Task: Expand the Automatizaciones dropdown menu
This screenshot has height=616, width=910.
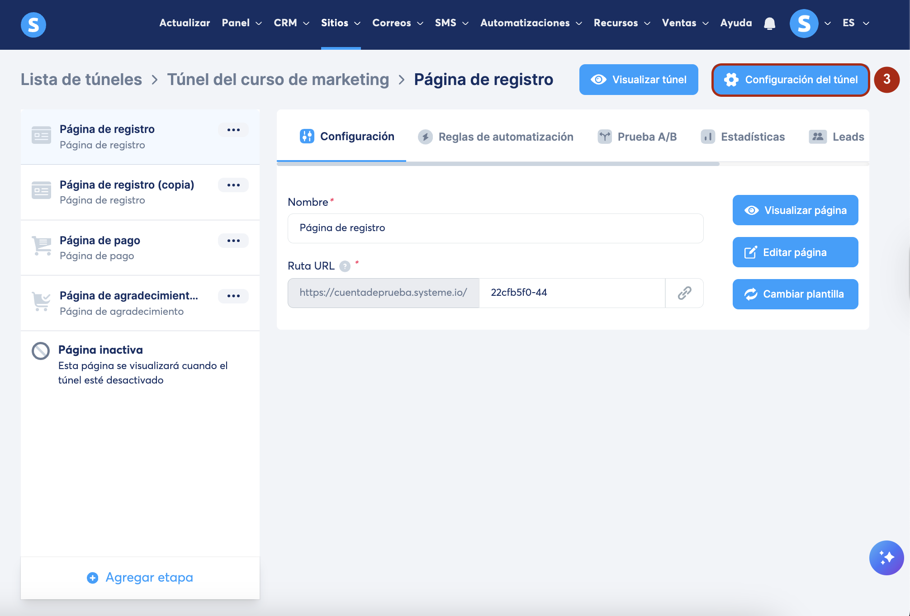Action: (531, 23)
